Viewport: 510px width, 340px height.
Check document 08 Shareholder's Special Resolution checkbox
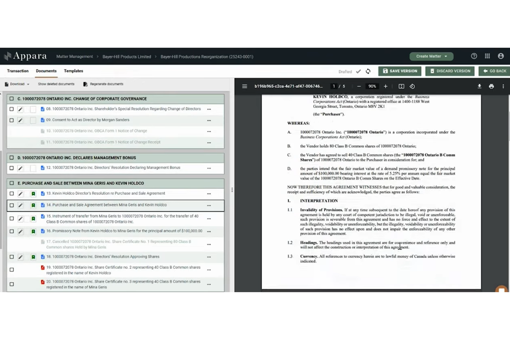pos(11,109)
